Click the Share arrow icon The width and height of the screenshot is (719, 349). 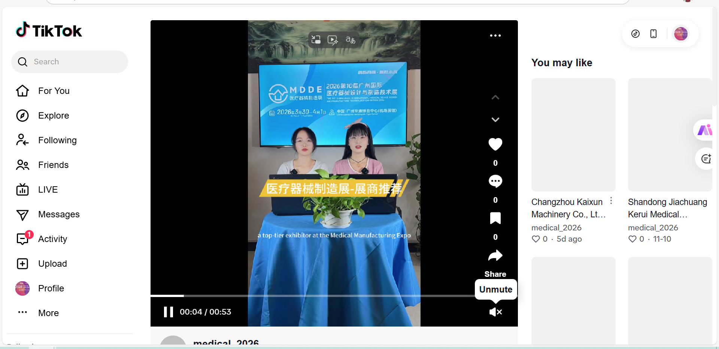[x=495, y=256]
